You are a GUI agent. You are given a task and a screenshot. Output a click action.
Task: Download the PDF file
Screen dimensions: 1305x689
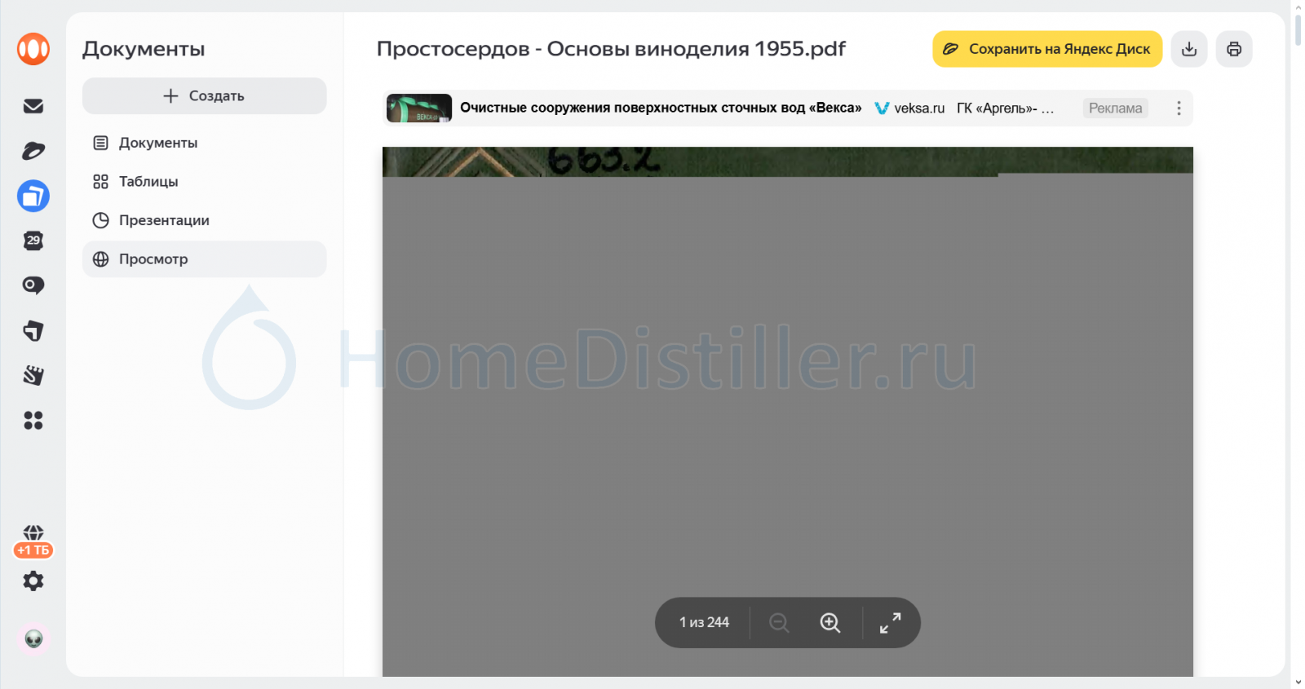(1189, 49)
